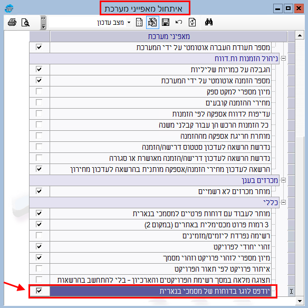308x308 pixels.
Task: Uncheck 'הגבלה על כמויות שליליות' checkbox
Action: pos(39,69)
